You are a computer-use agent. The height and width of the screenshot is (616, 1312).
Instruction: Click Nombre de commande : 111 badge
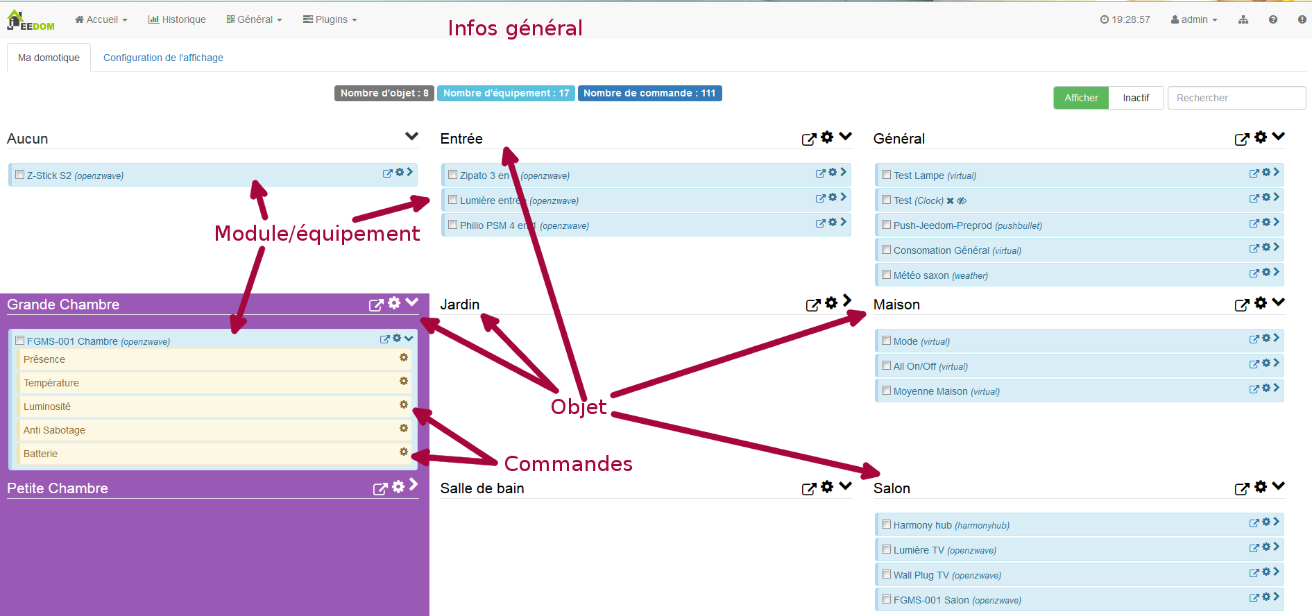pos(649,93)
